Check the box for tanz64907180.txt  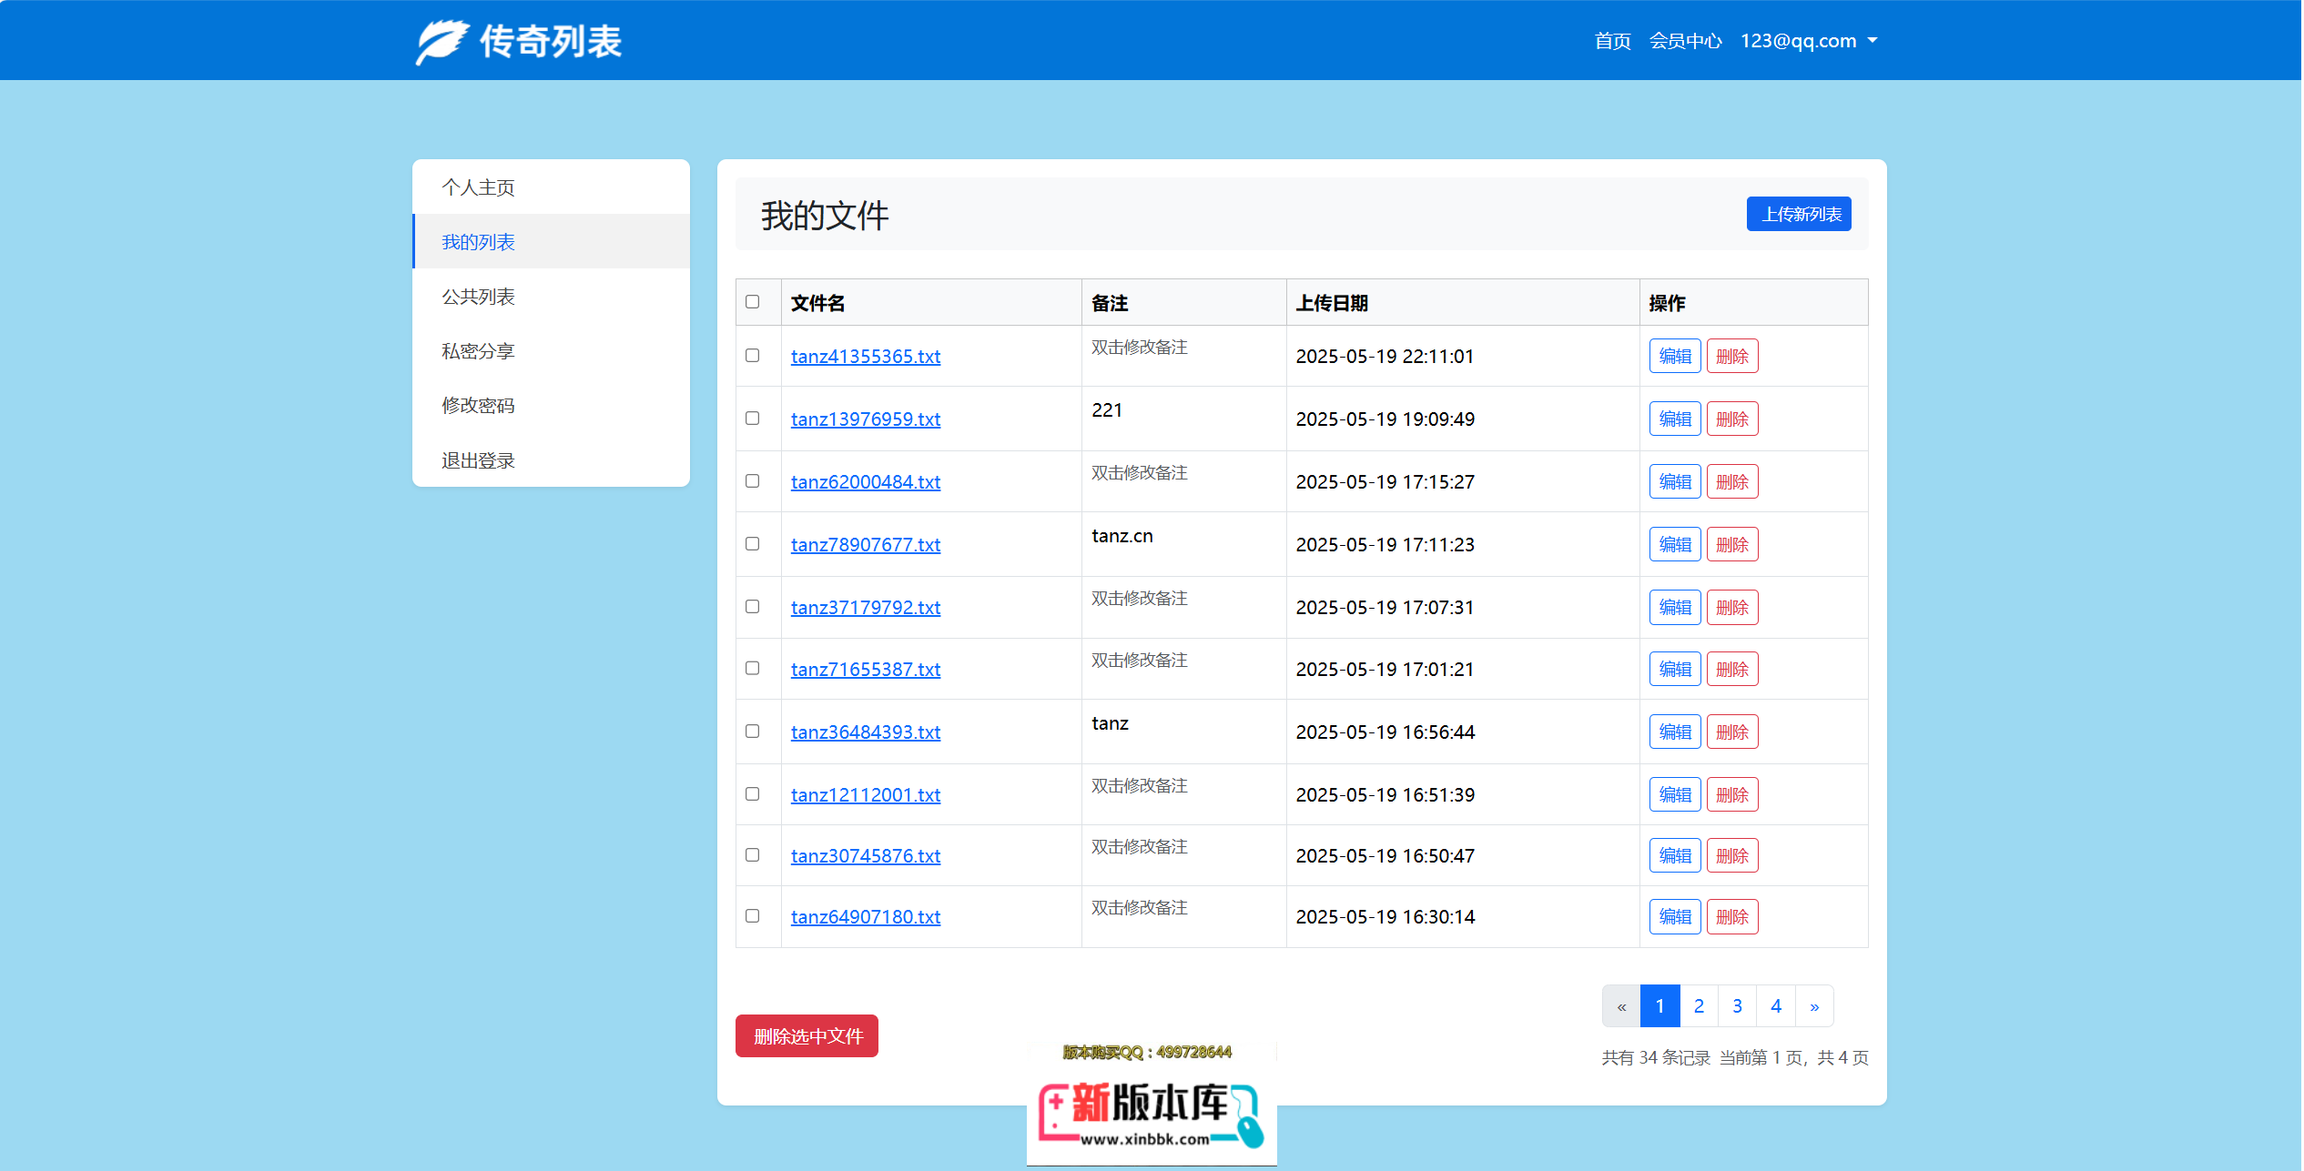tap(753, 916)
